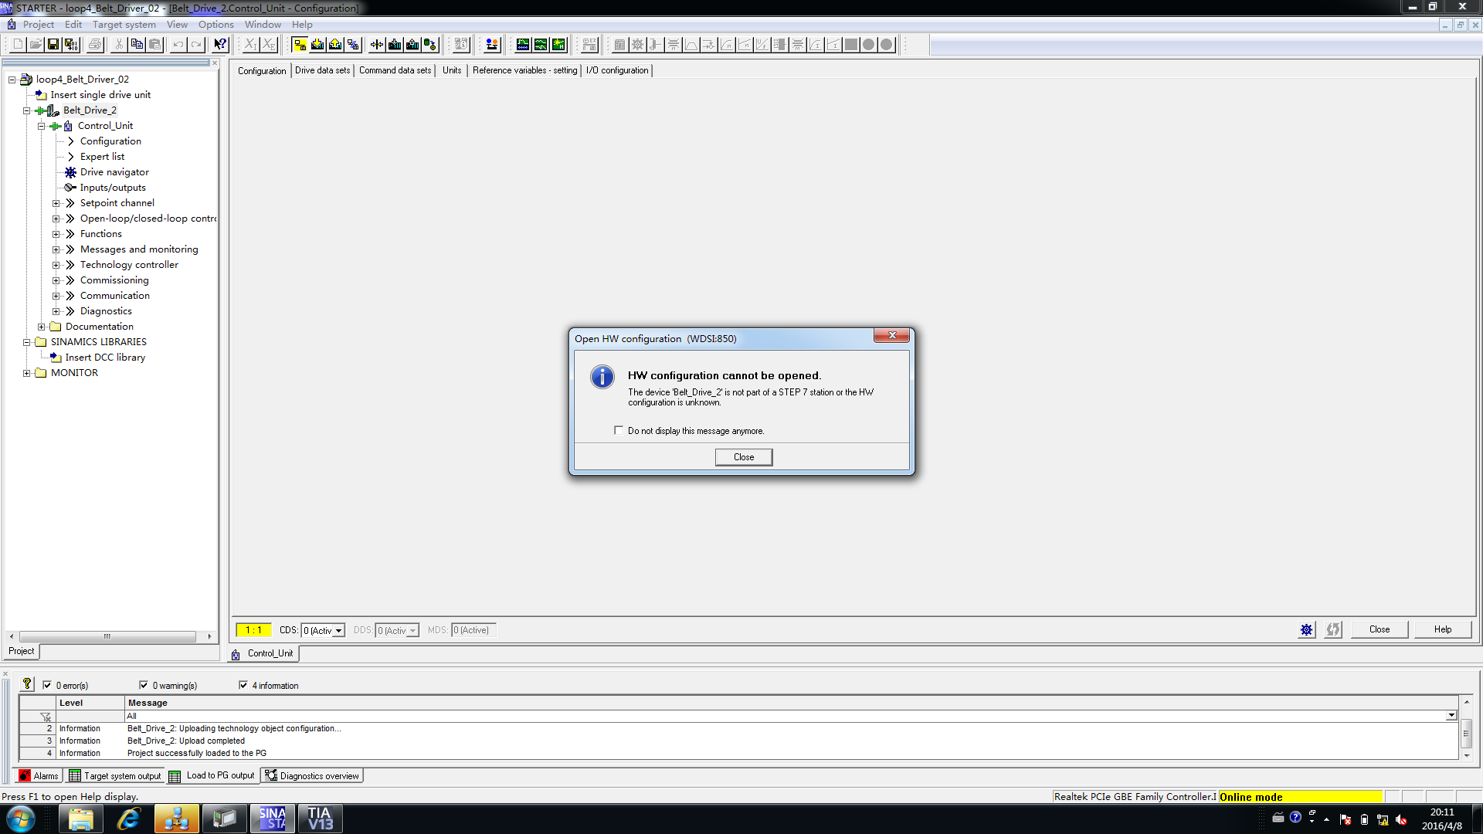
Task: Switch to the Drive data sets tab
Action: click(x=322, y=70)
